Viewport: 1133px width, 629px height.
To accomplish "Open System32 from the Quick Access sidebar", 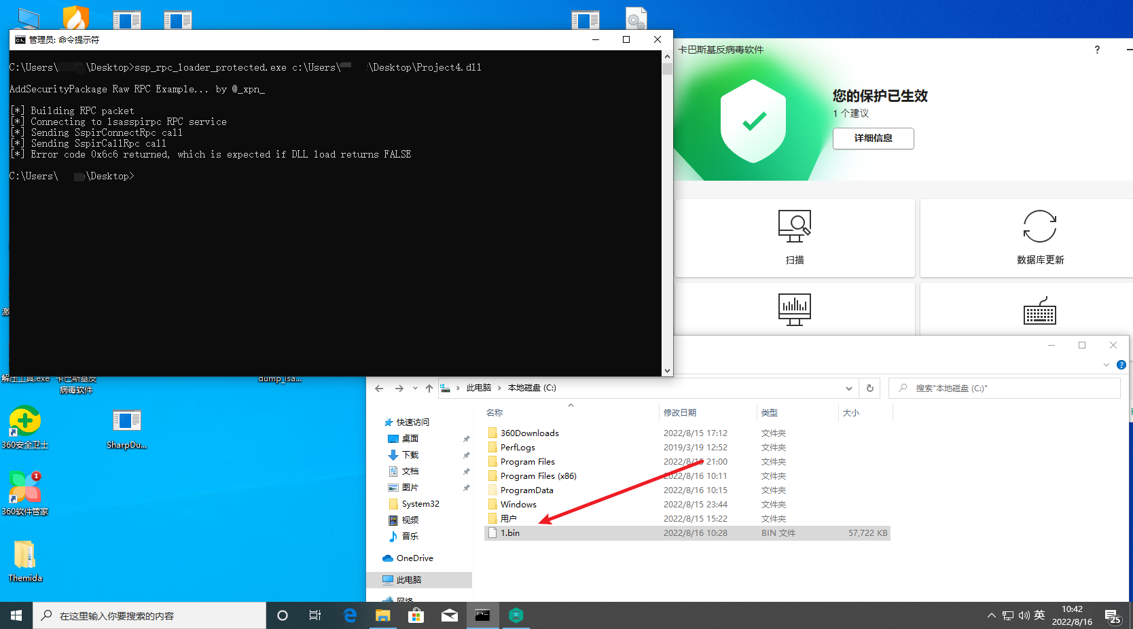I will click(421, 503).
